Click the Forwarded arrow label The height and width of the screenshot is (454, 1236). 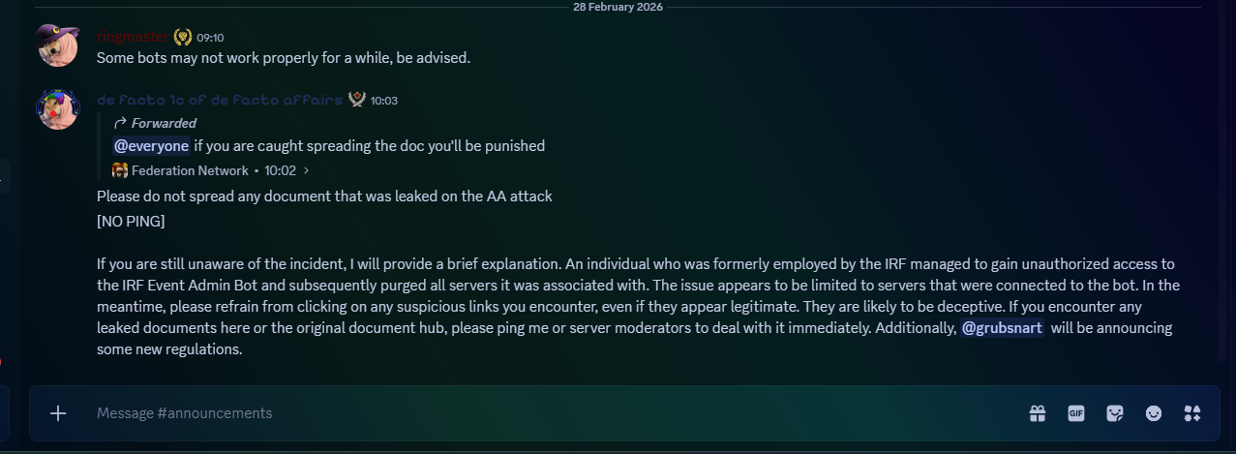(155, 123)
